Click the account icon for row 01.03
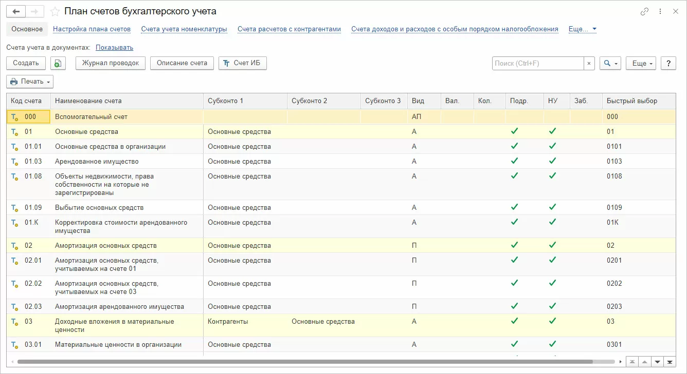This screenshot has height=374, width=687. point(14,162)
